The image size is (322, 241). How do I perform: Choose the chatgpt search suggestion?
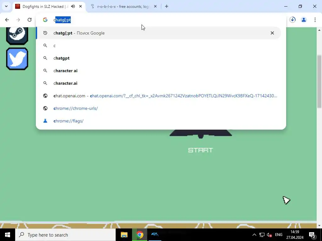coord(158,58)
